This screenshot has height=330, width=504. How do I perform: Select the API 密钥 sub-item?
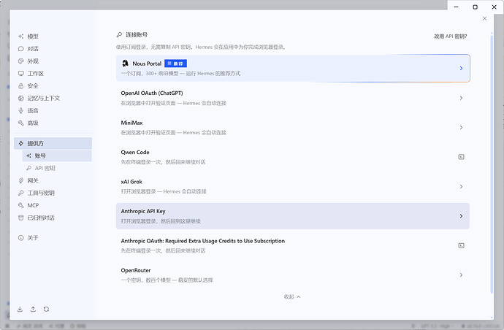click(57, 168)
